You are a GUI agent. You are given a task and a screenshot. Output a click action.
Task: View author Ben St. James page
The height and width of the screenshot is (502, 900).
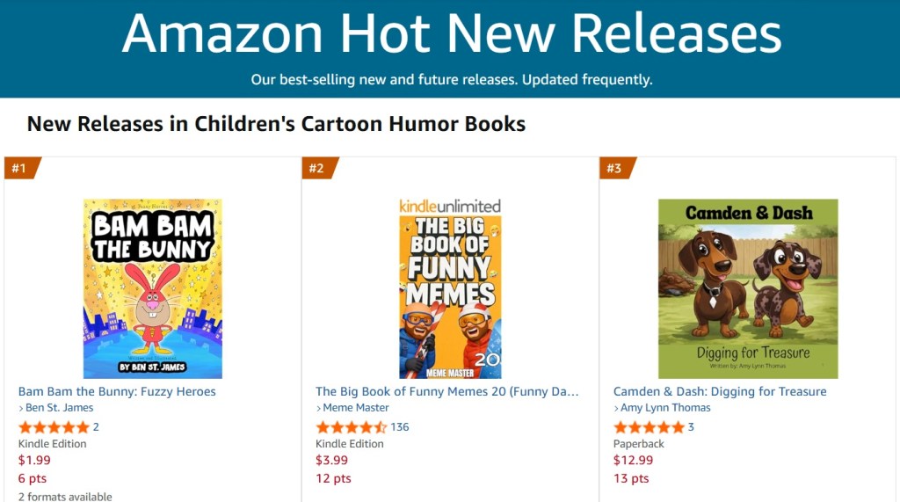[59, 408]
